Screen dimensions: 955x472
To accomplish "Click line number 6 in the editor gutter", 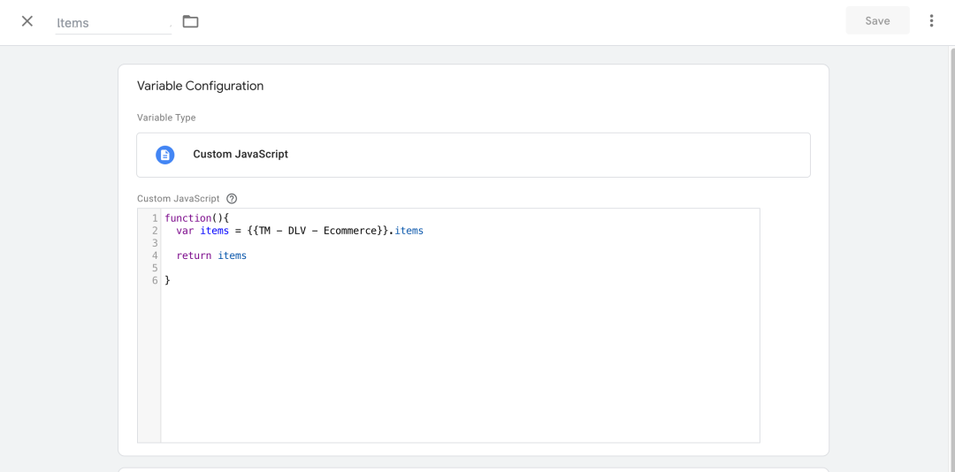I will click(x=155, y=281).
